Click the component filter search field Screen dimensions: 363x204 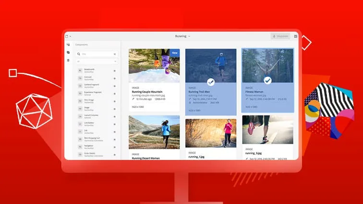[x=96, y=54]
